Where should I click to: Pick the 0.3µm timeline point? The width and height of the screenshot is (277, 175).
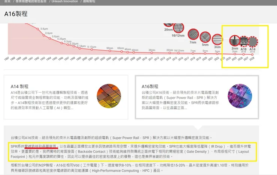(68, 45)
